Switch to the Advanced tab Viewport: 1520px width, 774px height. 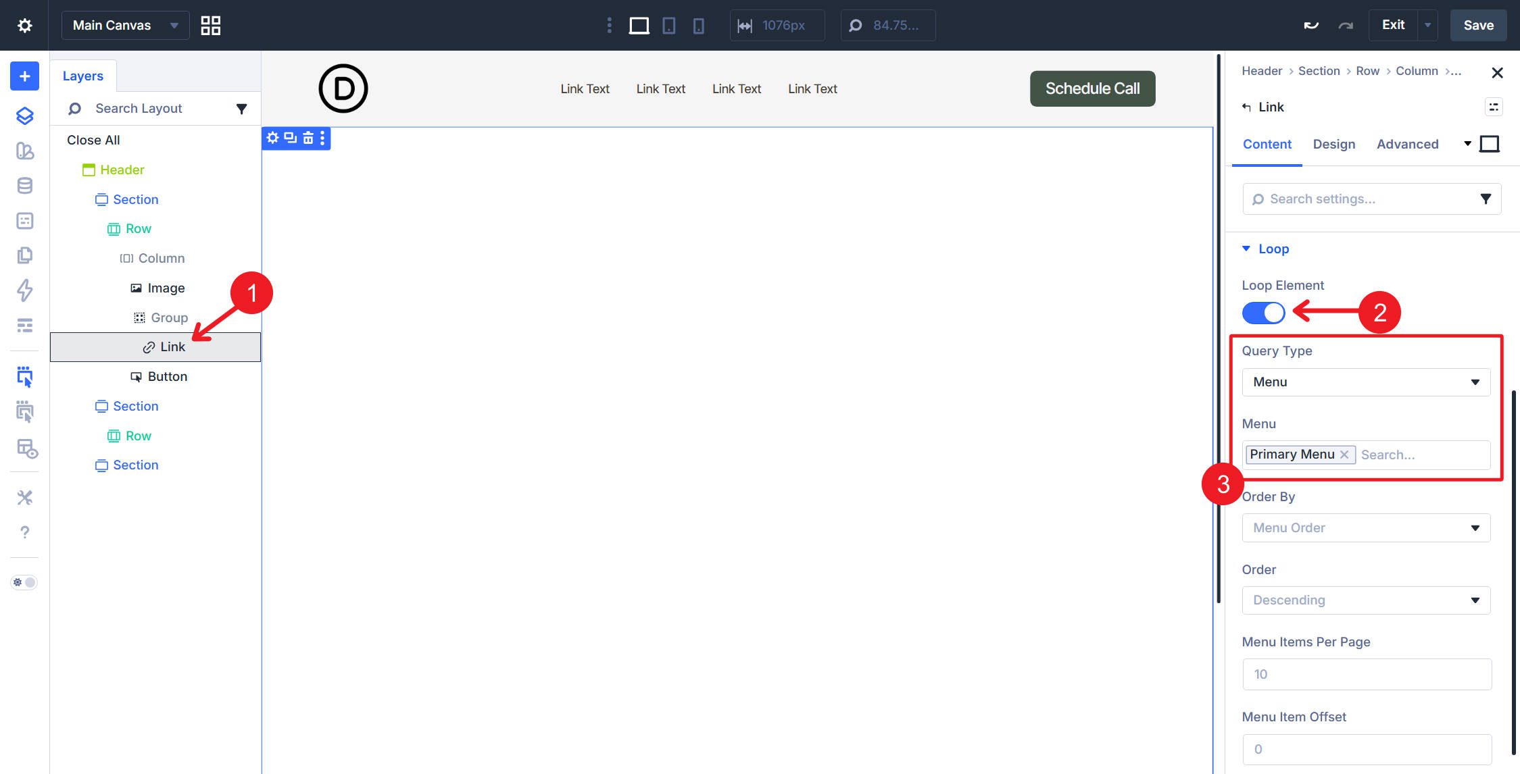[x=1407, y=144]
